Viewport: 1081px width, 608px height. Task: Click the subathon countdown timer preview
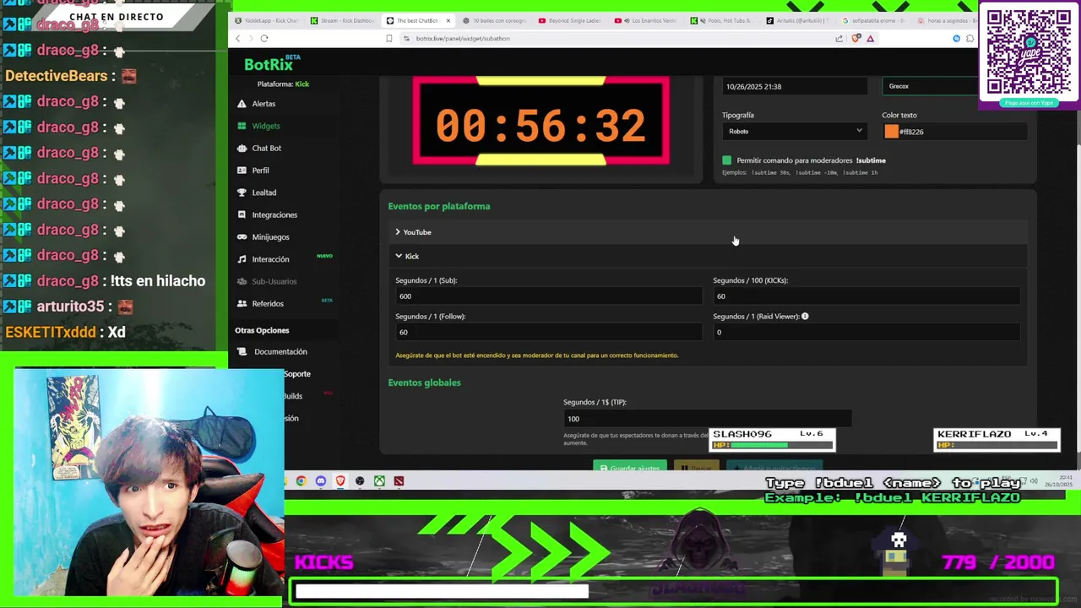pos(541,122)
